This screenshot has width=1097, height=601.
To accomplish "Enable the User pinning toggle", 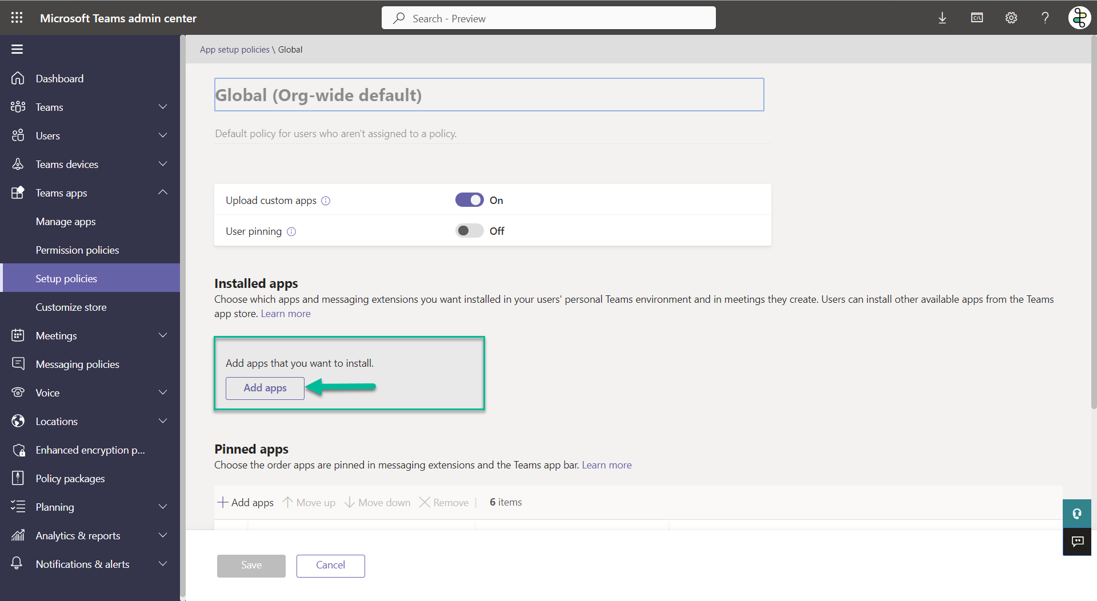I will click(469, 231).
